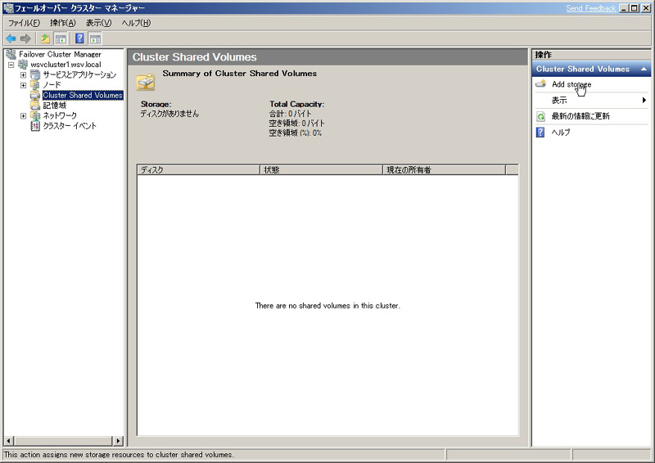Toggle the console tree pane toolbar icon
The height and width of the screenshot is (463, 655).
(x=61, y=38)
